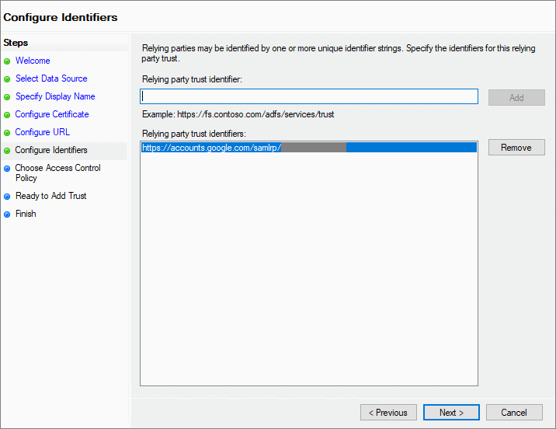
Task: Click the green bullet beside Welcome step
Action: tap(7, 61)
